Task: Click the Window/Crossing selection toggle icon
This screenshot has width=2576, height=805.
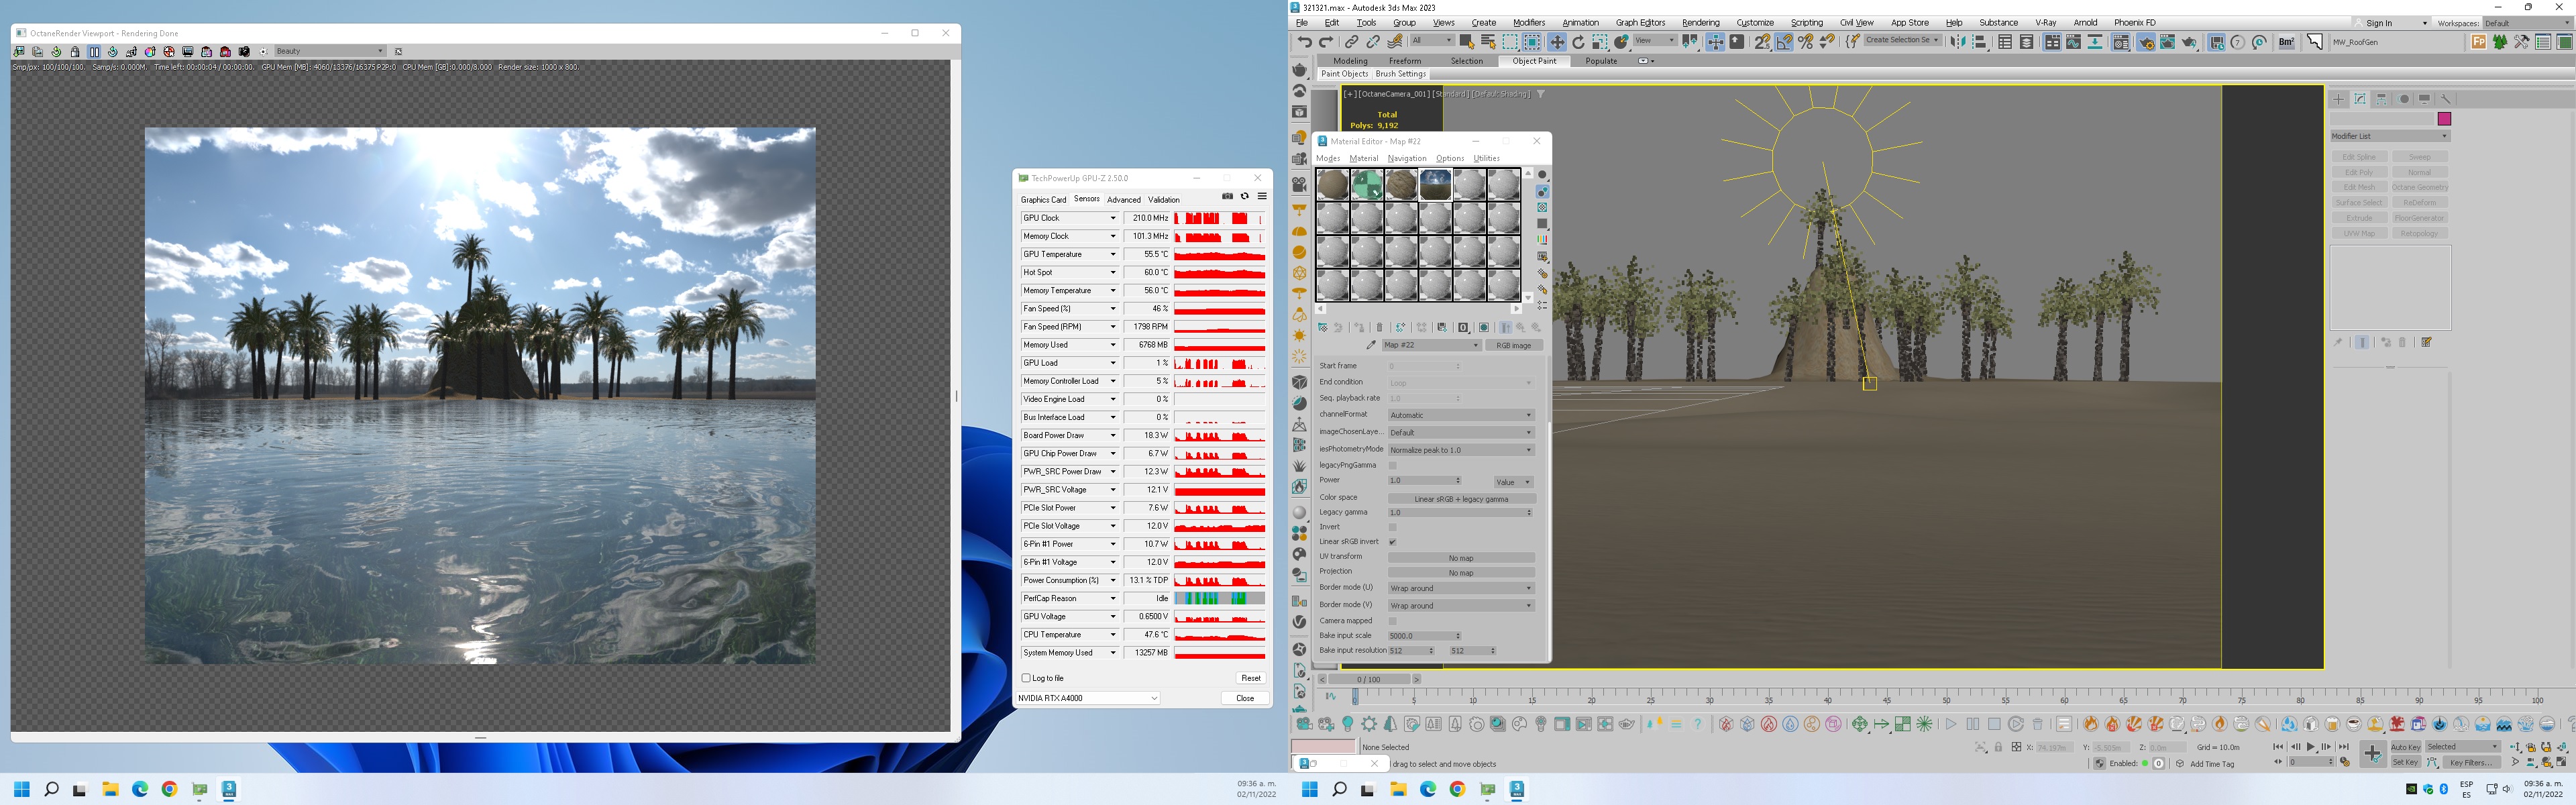Action: point(1532,42)
